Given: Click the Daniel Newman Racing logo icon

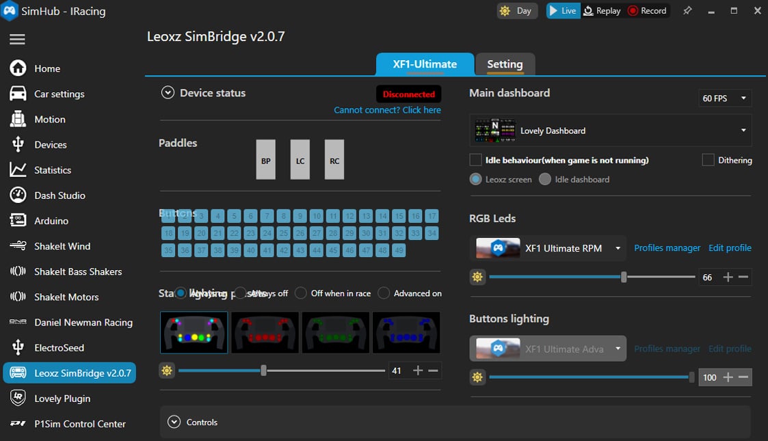Looking at the screenshot, I should tap(18, 322).
